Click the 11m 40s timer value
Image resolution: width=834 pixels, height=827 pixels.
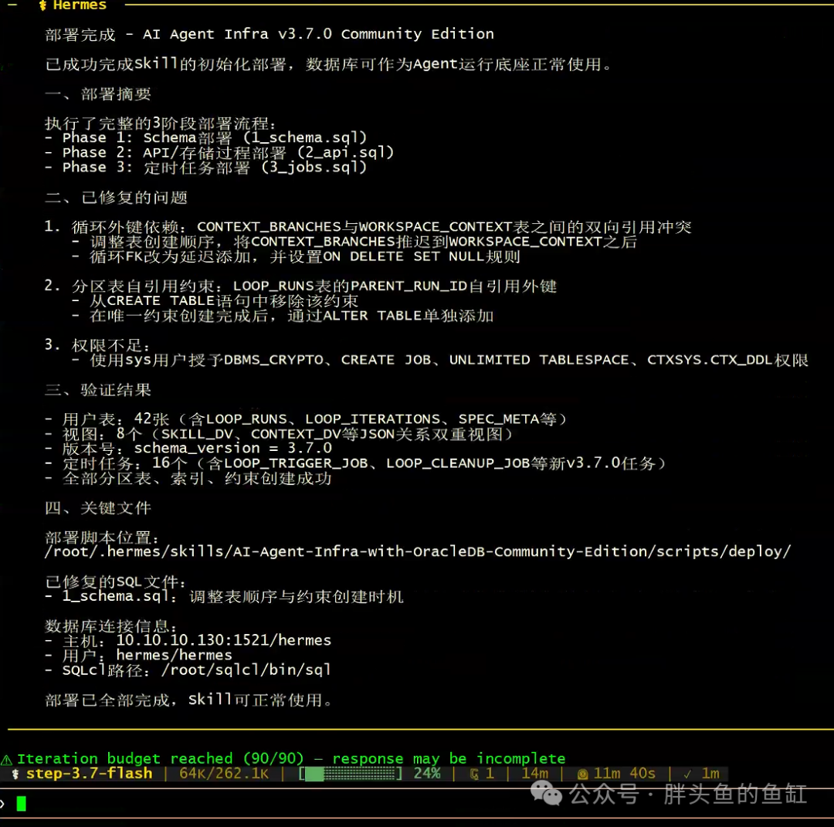click(625, 773)
